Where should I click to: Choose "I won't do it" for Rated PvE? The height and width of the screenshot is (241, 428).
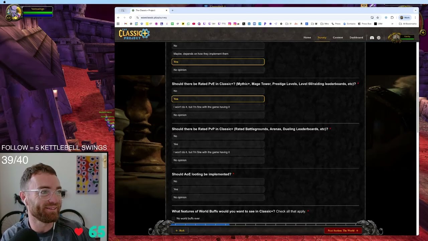(218, 107)
